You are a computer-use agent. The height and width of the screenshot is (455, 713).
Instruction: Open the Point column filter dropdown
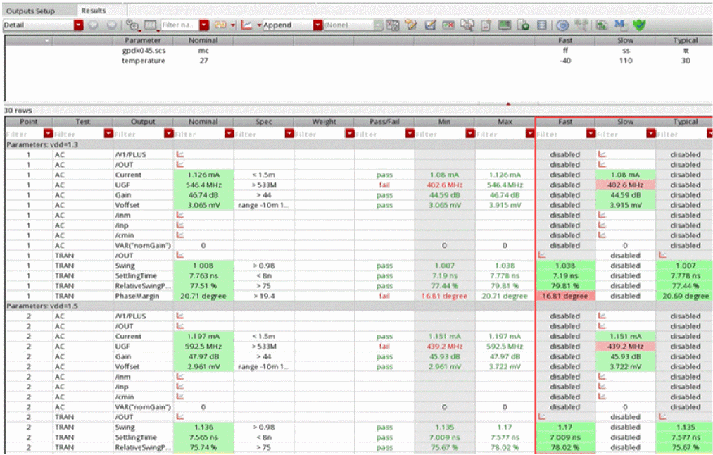coord(48,133)
